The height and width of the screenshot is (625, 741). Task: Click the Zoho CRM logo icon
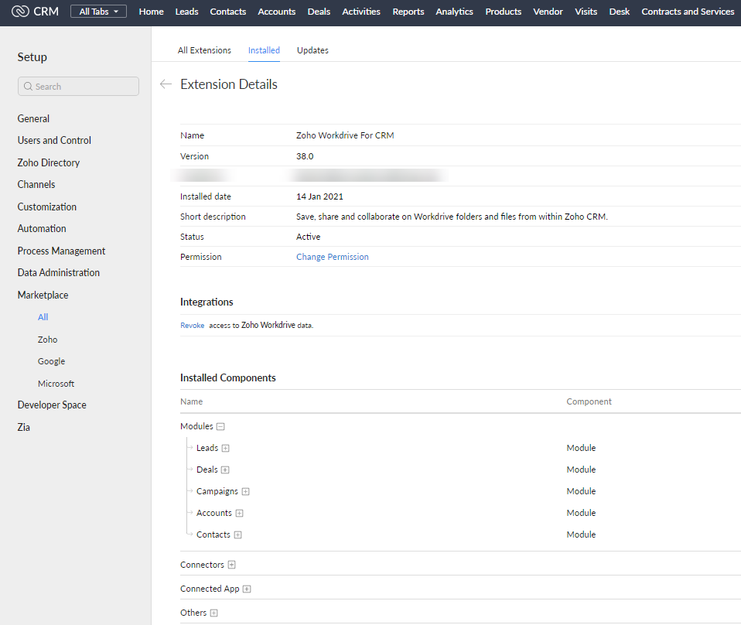click(20, 12)
